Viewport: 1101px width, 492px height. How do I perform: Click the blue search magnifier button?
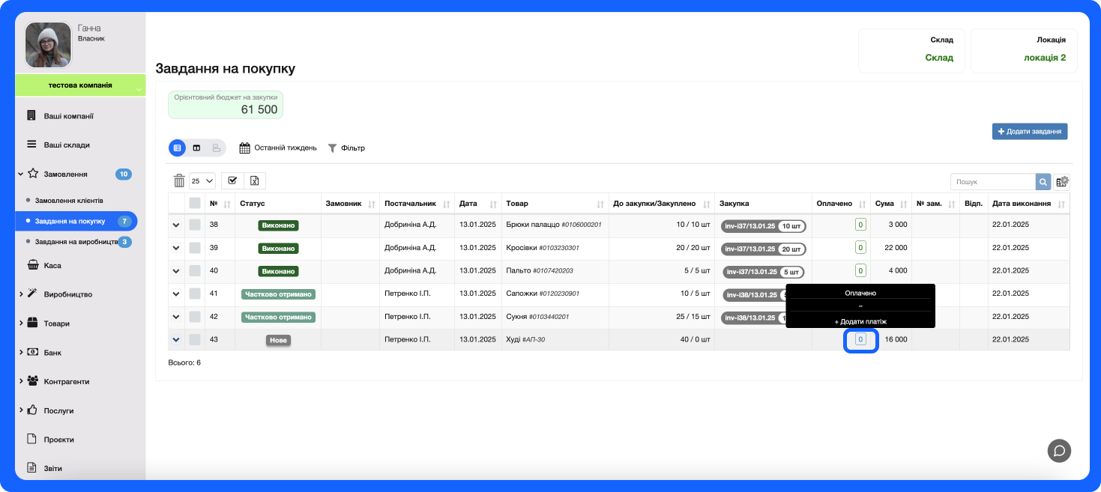(1043, 182)
